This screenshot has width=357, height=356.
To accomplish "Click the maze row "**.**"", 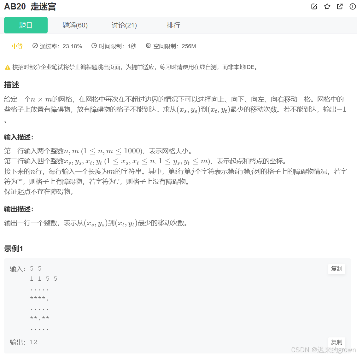I will coord(39,318).
